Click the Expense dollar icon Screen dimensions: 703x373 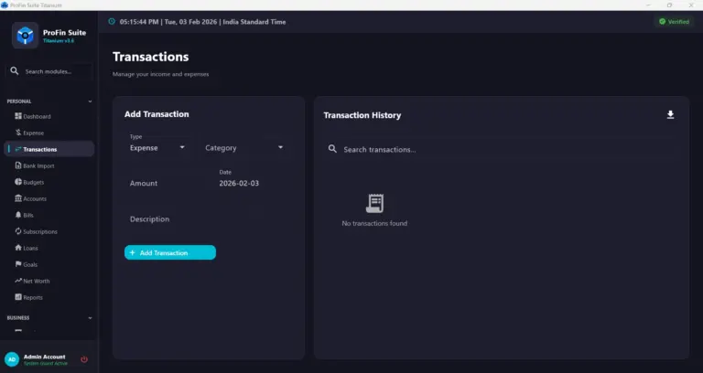coord(18,133)
